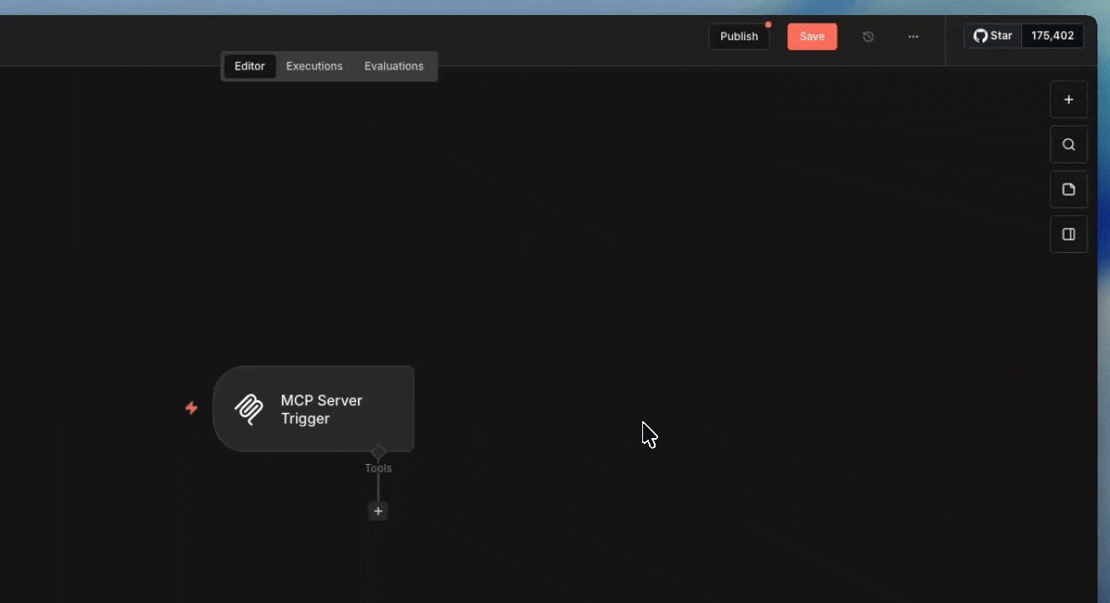Open the Evaluations tab
The height and width of the screenshot is (603, 1110).
[x=393, y=66]
